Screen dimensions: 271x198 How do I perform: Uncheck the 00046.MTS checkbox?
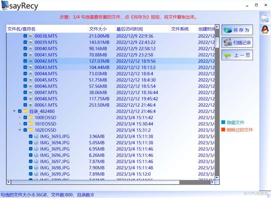tap(25, 86)
